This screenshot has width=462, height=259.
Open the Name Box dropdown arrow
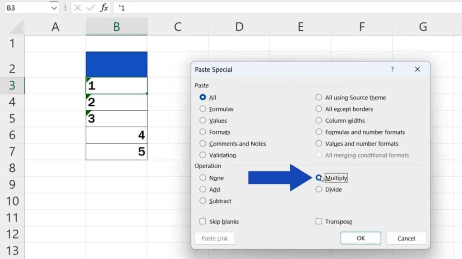[x=54, y=8]
